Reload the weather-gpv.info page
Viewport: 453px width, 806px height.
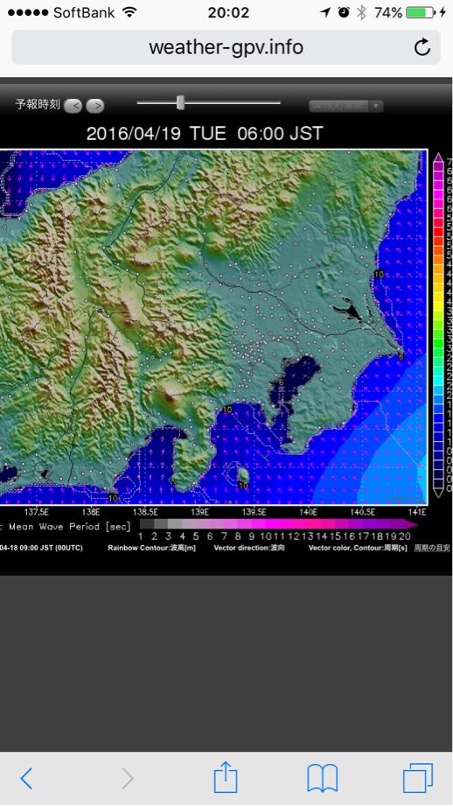(x=422, y=47)
